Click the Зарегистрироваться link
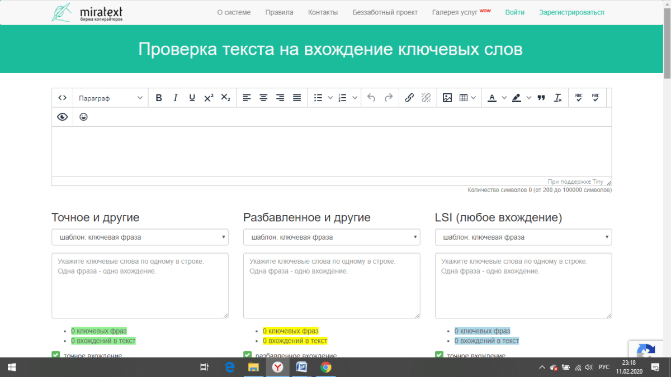671x377 pixels. point(571,12)
